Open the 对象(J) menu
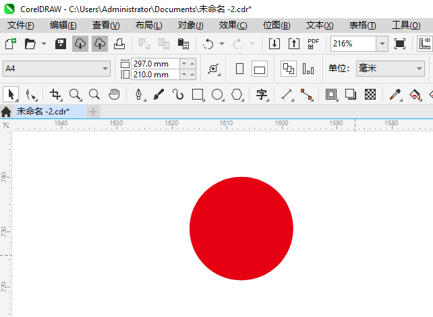This screenshot has height=317, width=433. pos(191,26)
